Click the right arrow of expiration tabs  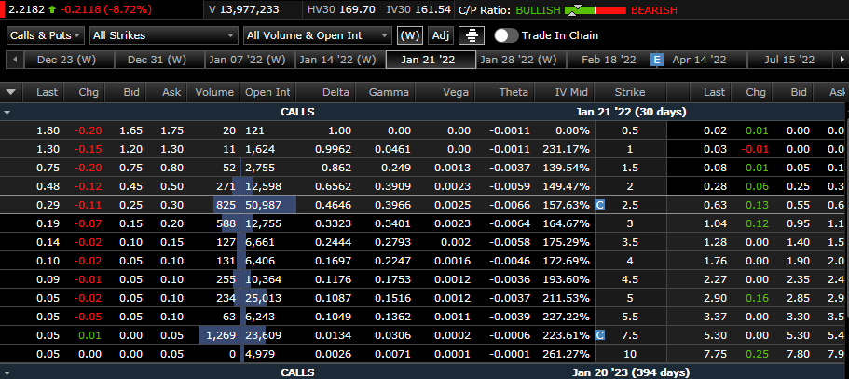tap(842, 60)
